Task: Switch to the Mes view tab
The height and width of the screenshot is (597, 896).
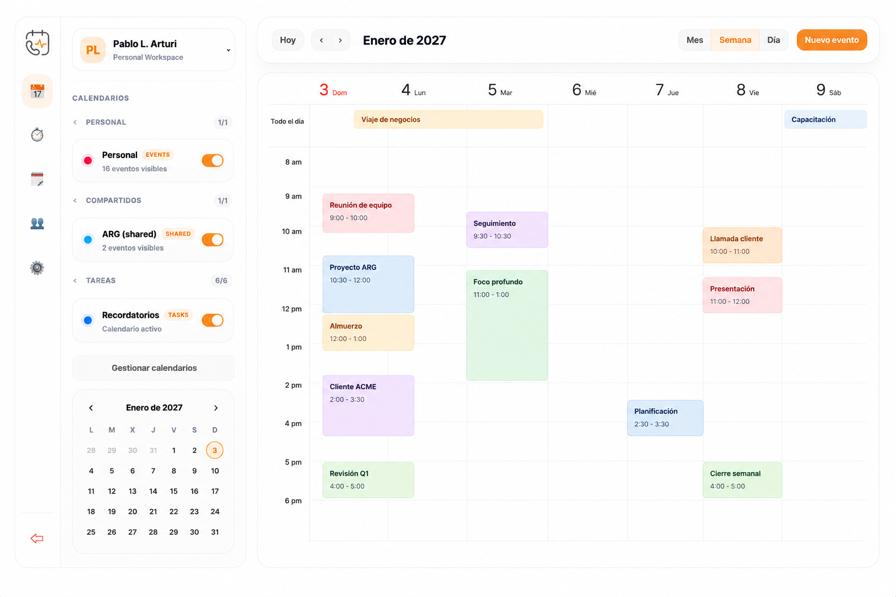Action: pos(695,40)
